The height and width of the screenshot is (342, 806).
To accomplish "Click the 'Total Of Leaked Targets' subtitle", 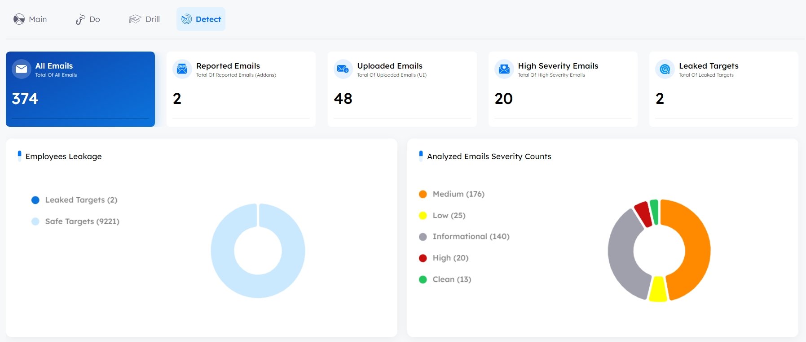I will click(x=706, y=75).
